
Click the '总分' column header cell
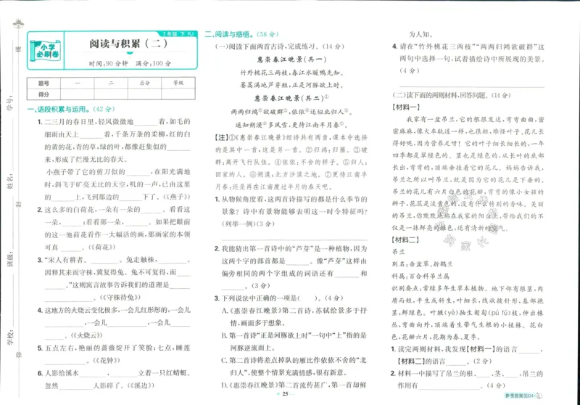pyautogui.click(x=144, y=83)
